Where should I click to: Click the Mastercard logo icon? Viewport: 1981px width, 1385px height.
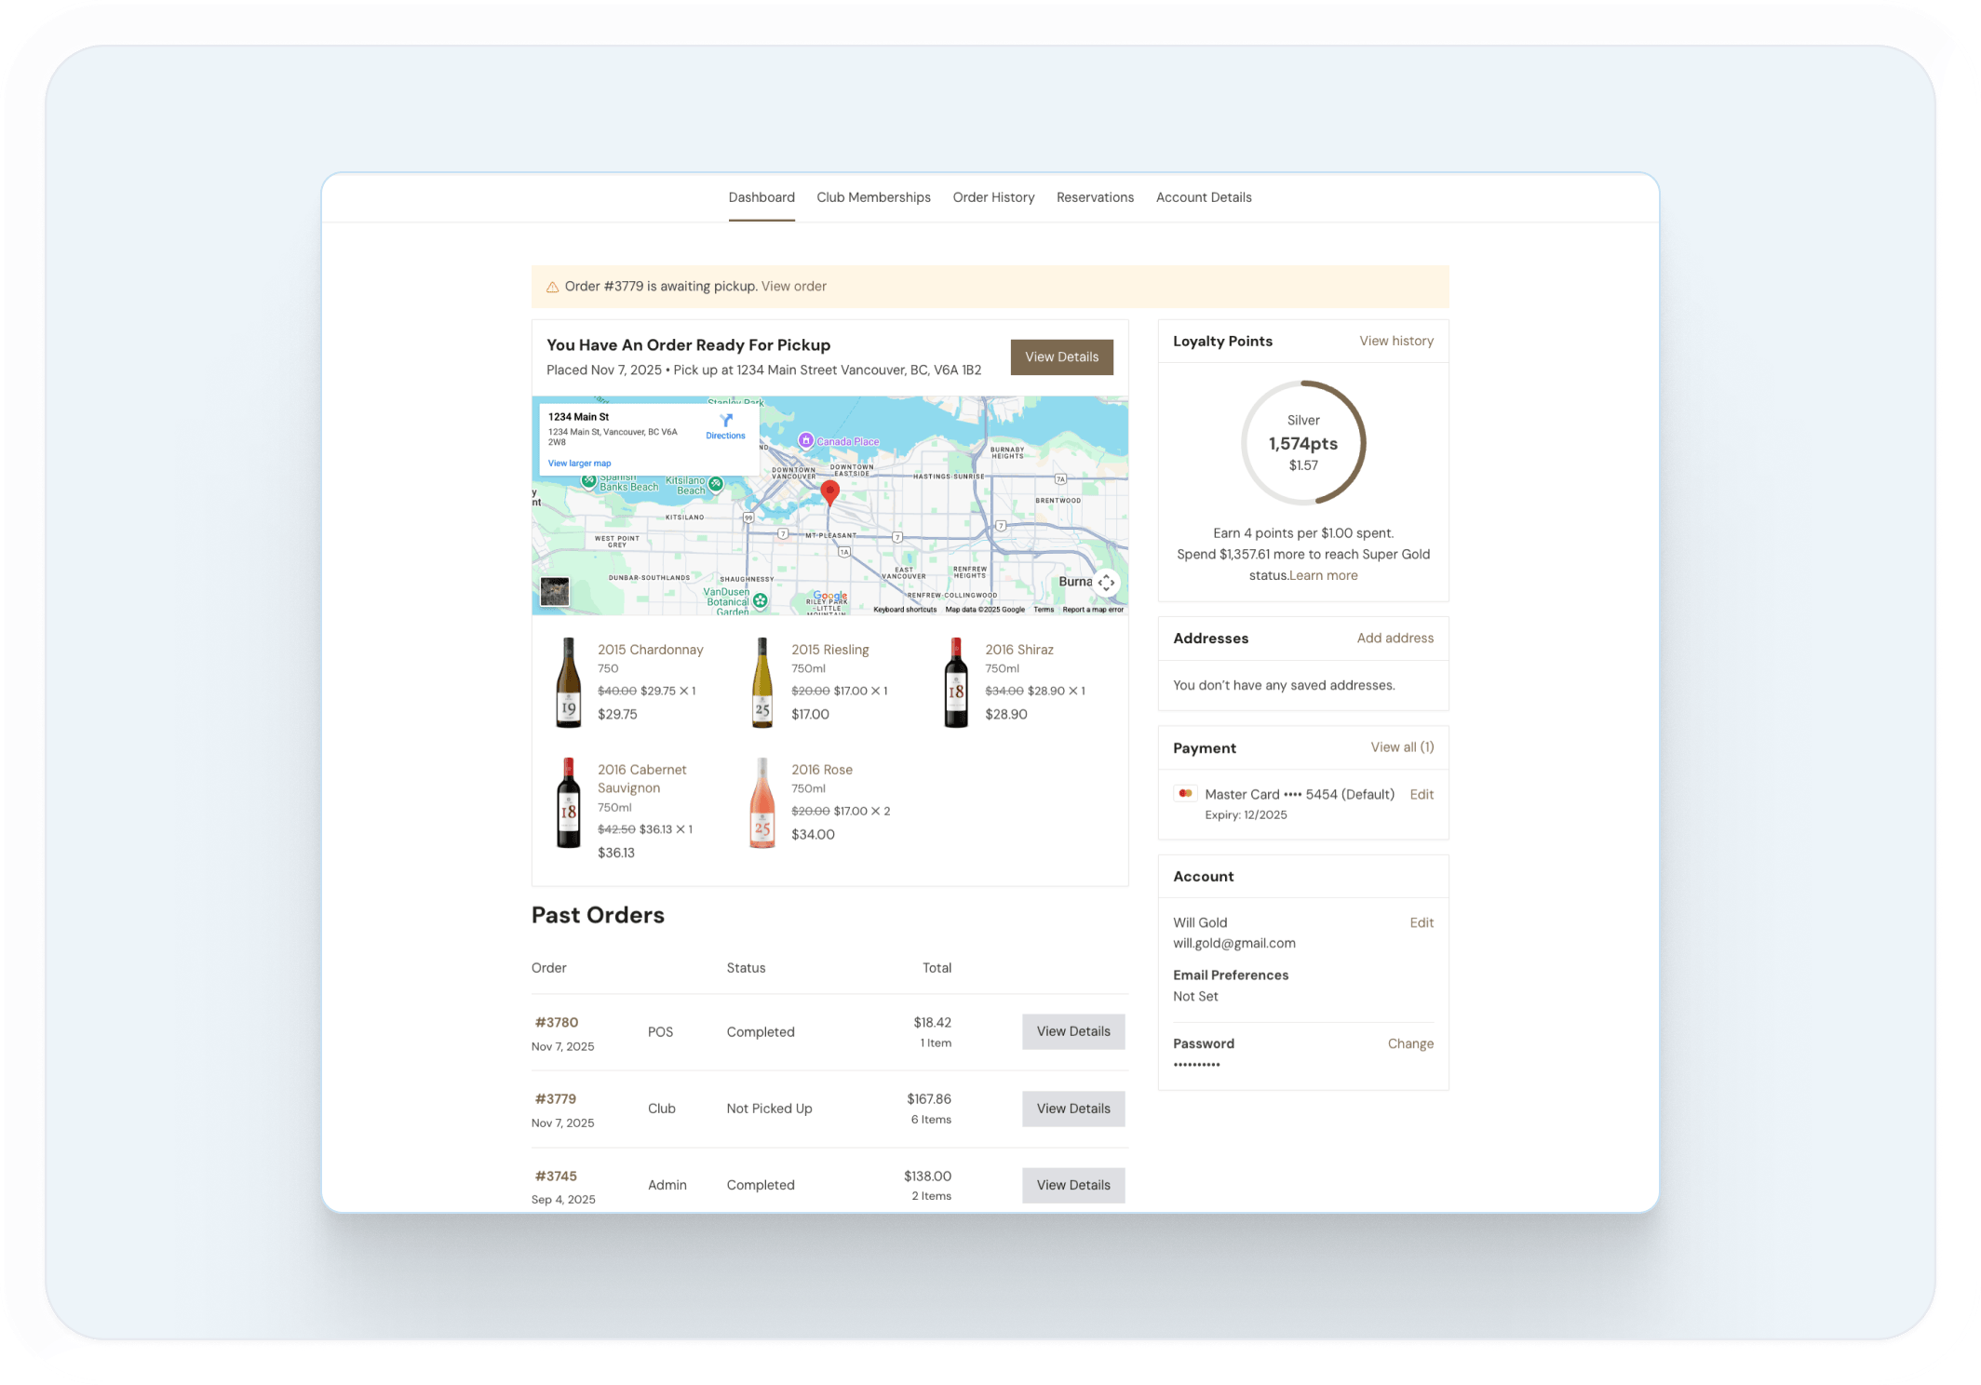[1185, 794]
